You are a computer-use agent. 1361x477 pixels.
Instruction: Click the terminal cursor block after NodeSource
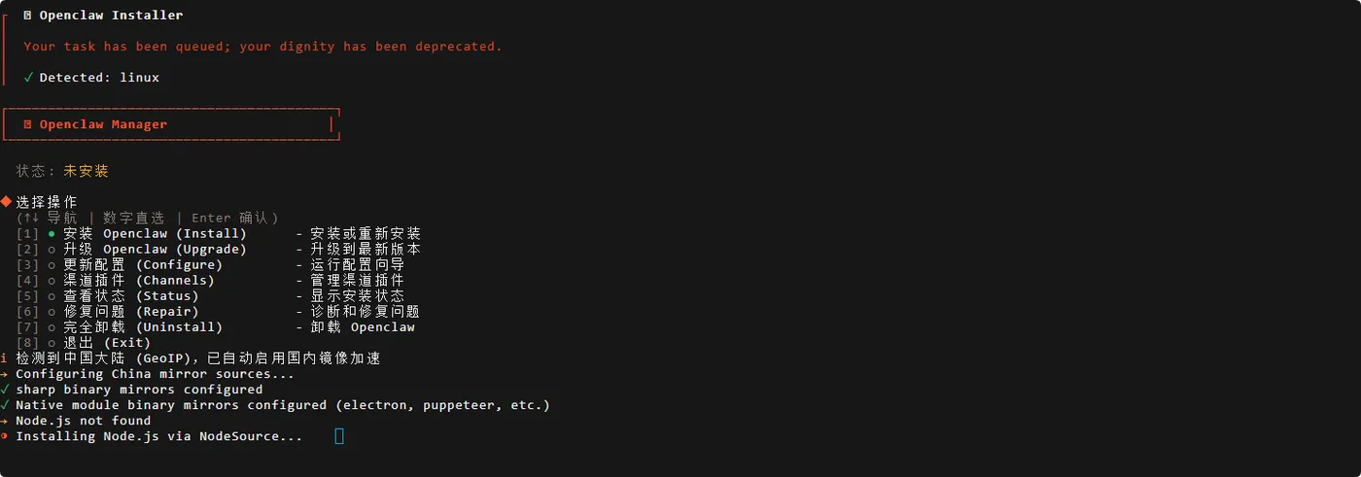pos(339,436)
